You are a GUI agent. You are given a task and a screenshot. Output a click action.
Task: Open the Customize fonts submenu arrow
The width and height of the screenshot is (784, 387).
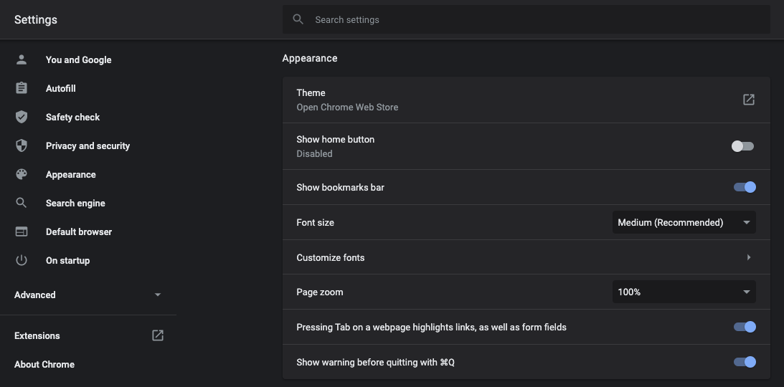pyautogui.click(x=748, y=257)
